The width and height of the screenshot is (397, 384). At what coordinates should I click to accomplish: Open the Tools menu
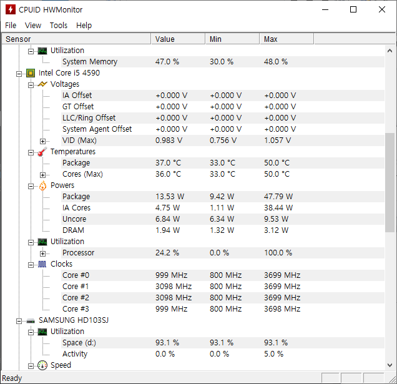pyautogui.click(x=59, y=26)
